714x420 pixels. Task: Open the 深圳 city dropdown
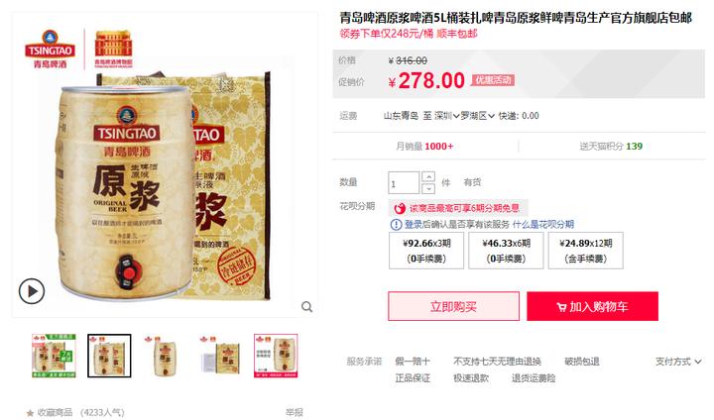click(x=446, y=116)
